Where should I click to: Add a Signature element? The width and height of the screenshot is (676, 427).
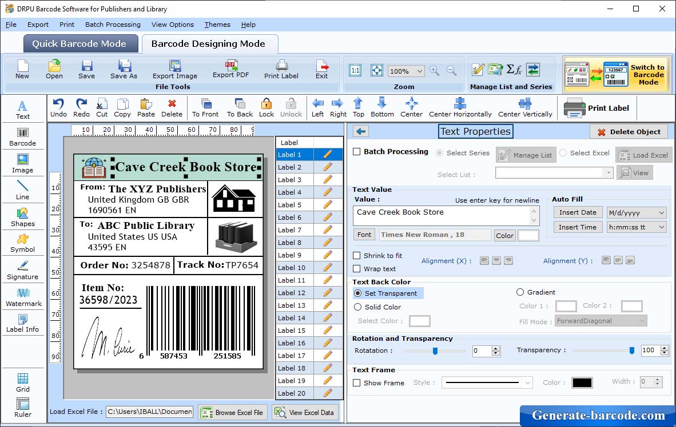click(x=22, y=271)
